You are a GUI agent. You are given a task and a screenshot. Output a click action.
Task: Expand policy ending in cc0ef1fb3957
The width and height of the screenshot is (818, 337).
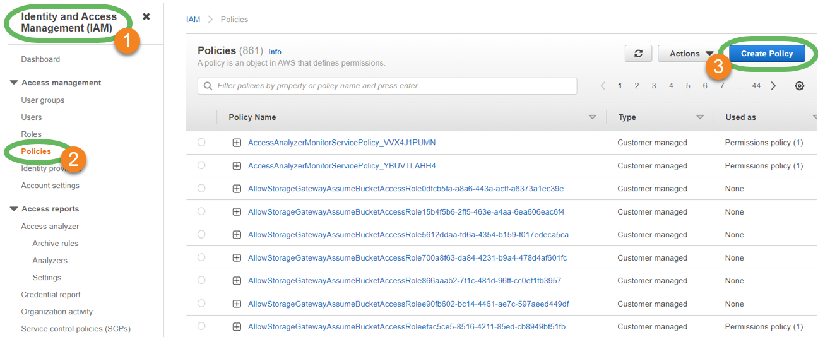coord(237,281)
